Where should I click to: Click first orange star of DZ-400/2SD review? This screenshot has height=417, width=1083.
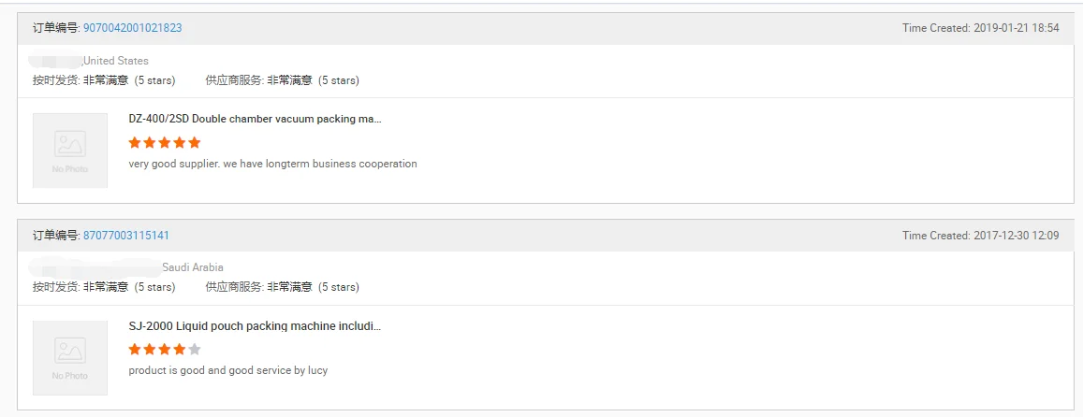tap(135, 143)
